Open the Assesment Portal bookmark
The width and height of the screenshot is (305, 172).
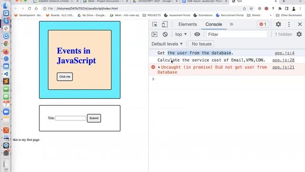(177, 15)
